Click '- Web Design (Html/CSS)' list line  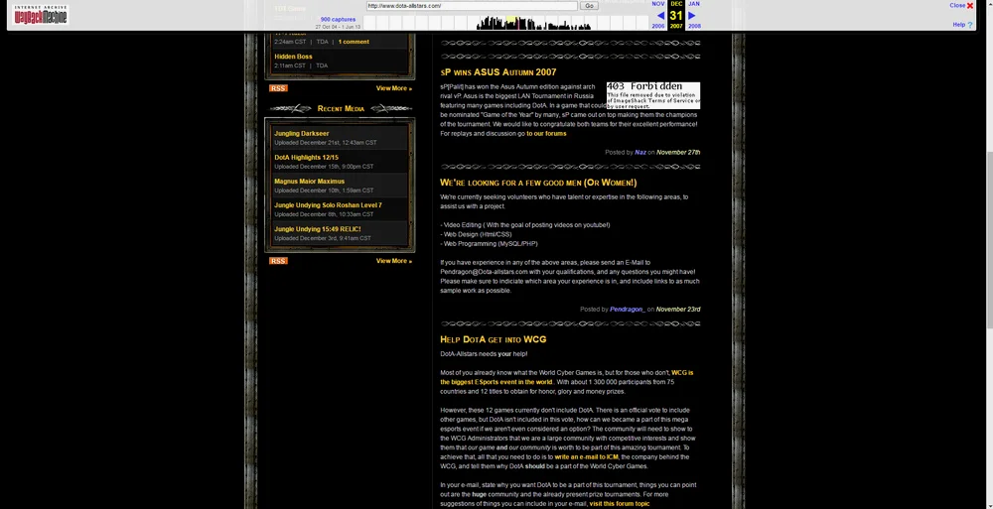476,234
